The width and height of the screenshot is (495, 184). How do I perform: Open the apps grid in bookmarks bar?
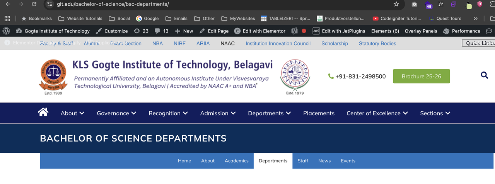point(7,18)
